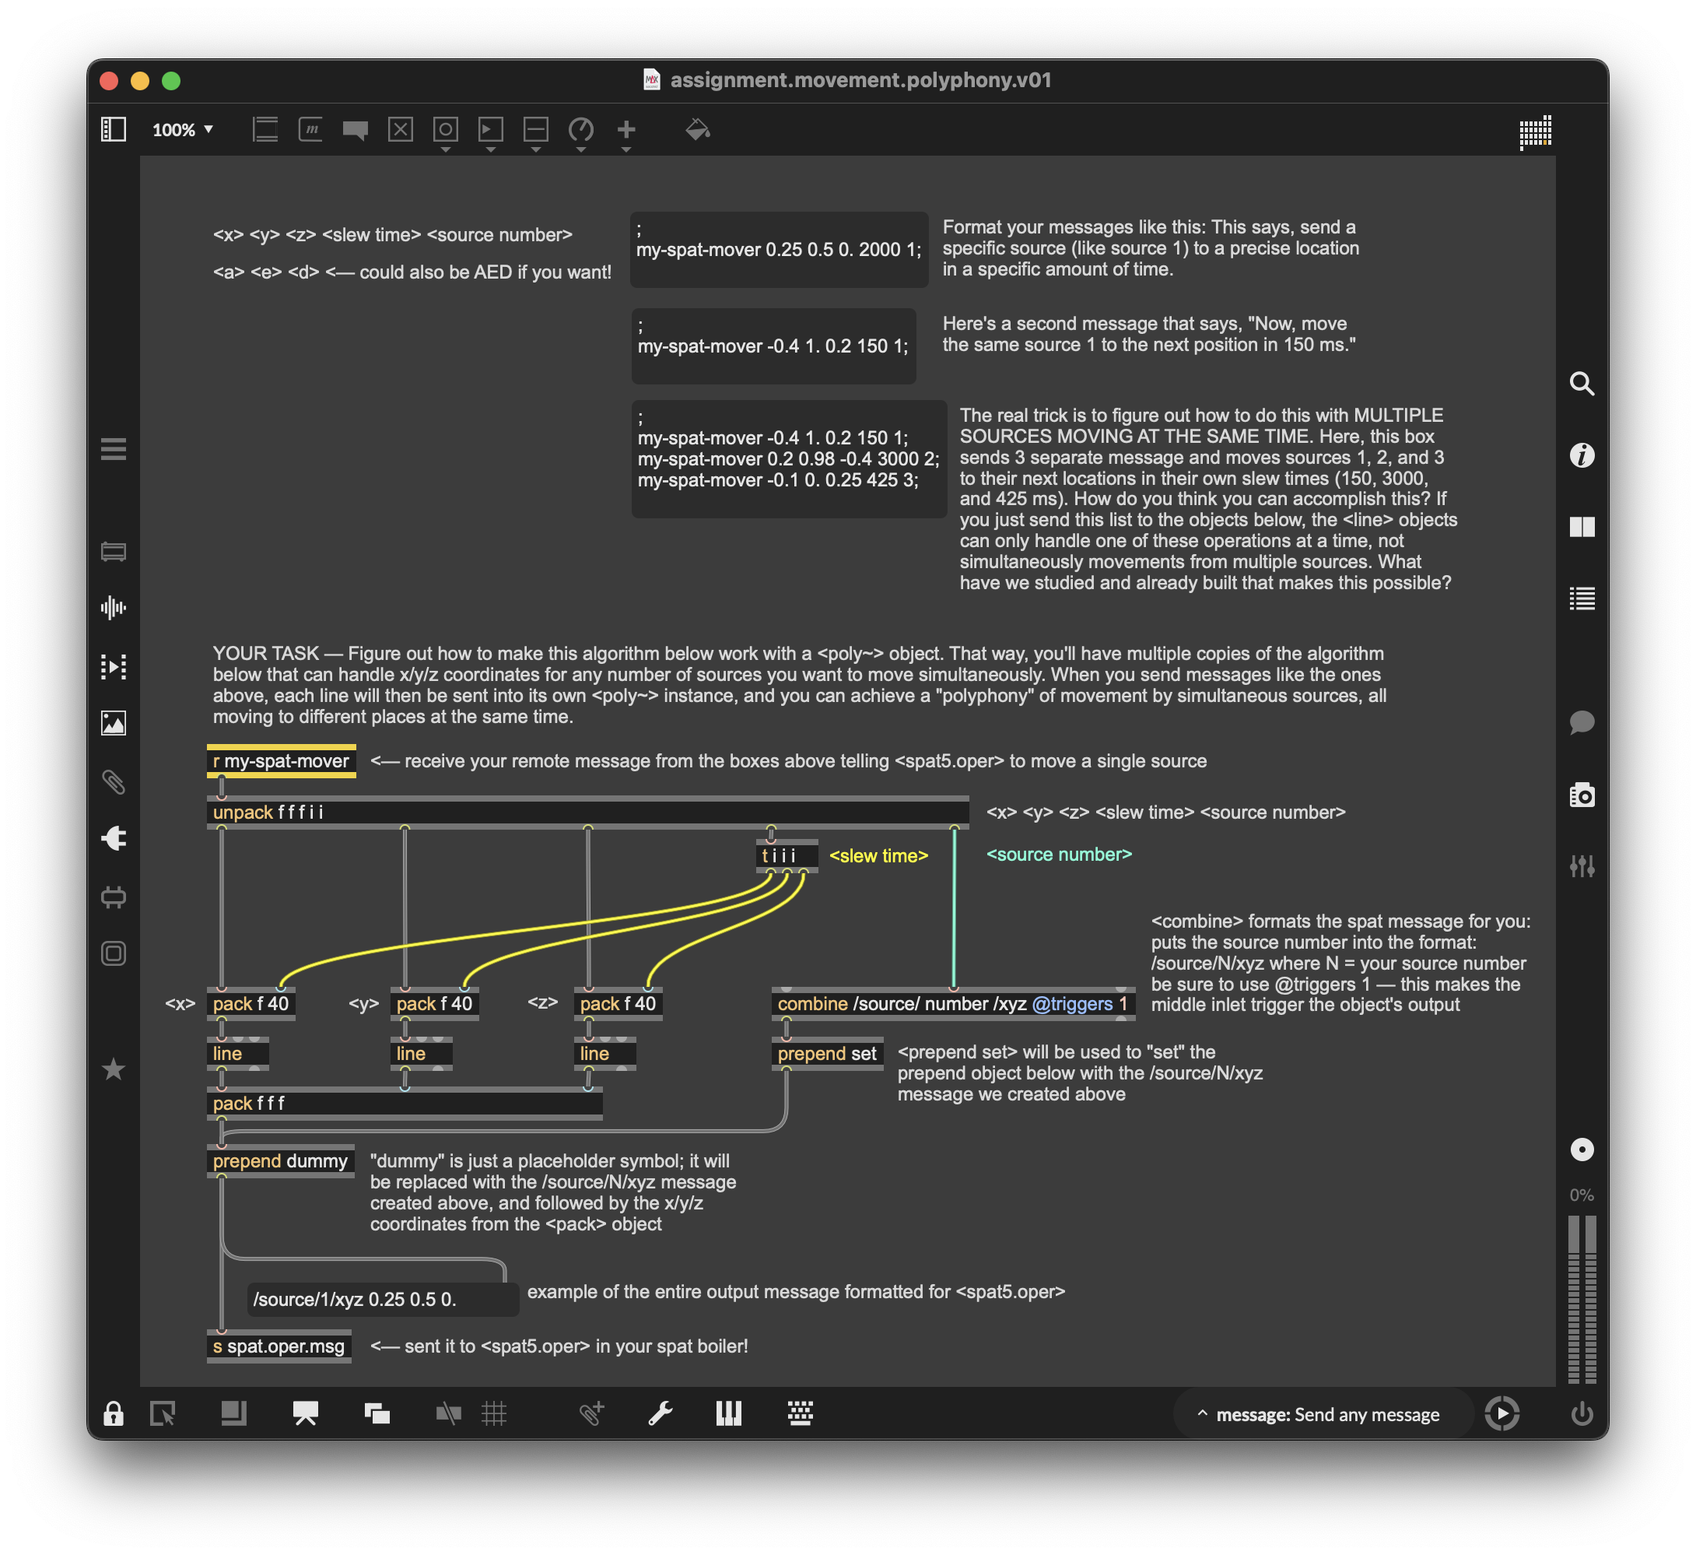This screenshot has height=1555, width=1696.
Task: Toggle grid visibility in bottom toolbar
Action: click(x=494, y=1413)
